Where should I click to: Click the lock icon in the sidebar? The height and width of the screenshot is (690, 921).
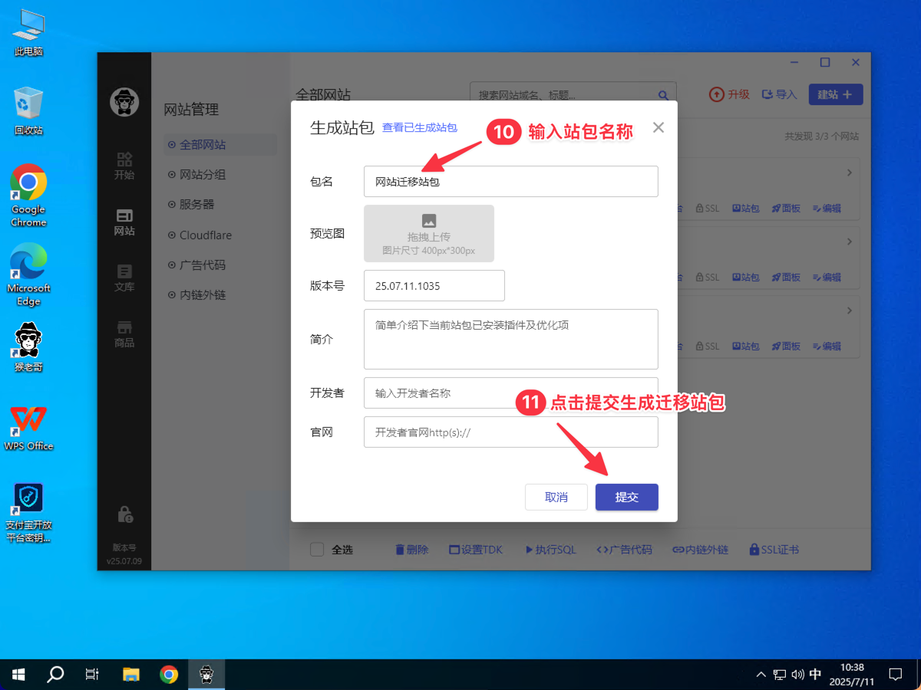pos(124,514)
